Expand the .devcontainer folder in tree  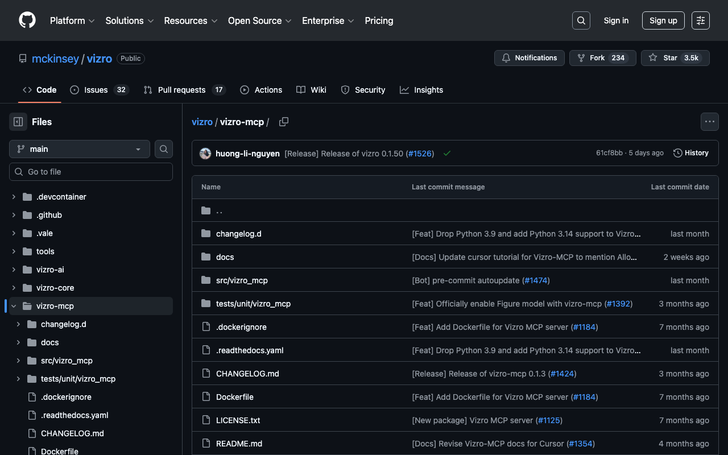14,197
